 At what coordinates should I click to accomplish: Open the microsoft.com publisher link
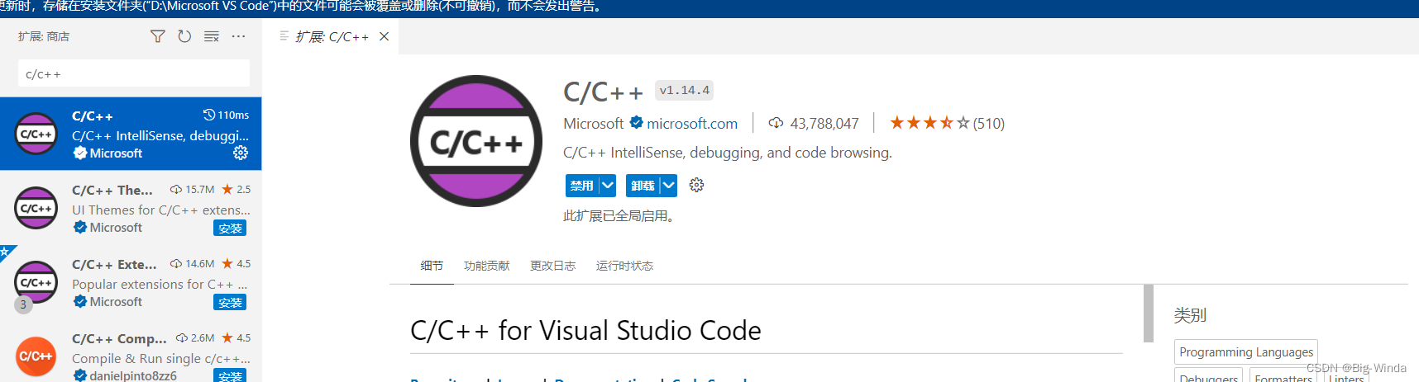(x=692, y=124)
